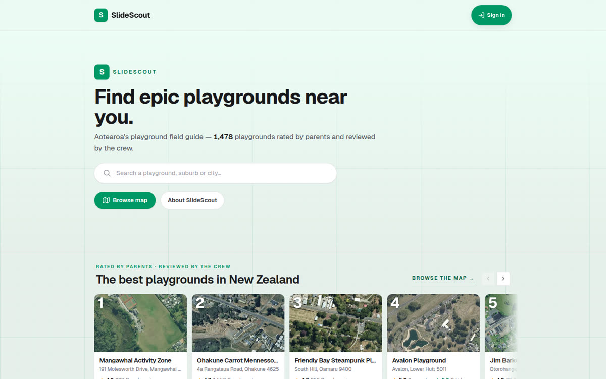Click address 191 Molesworth Drive, Mangawhai
The height and width of the screenshot is (379, 606).
[140, 369]
